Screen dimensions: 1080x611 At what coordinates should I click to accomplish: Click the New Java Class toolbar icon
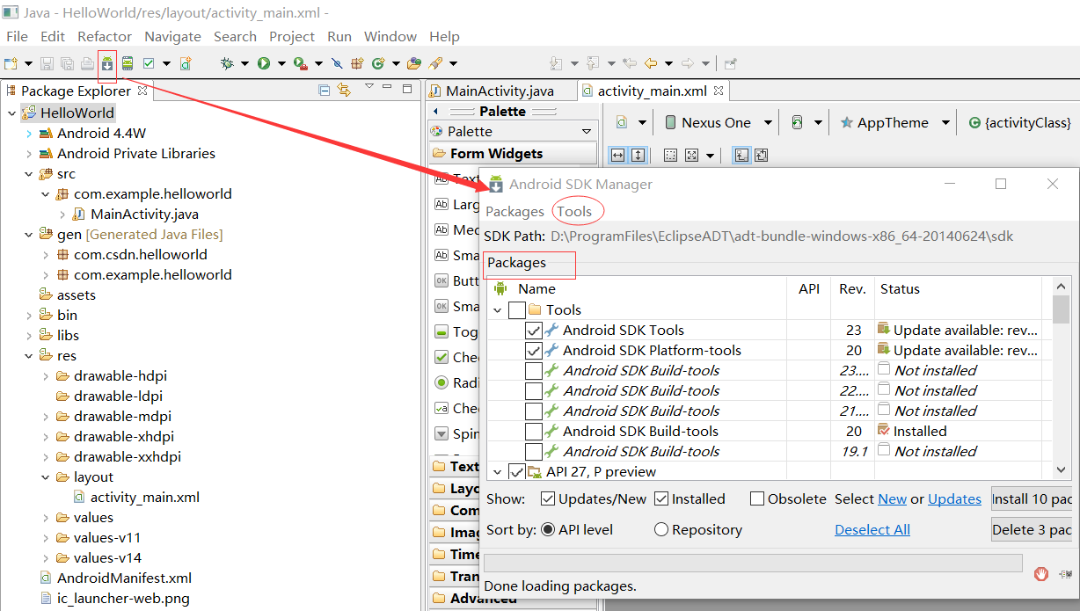tap(378, 63)
